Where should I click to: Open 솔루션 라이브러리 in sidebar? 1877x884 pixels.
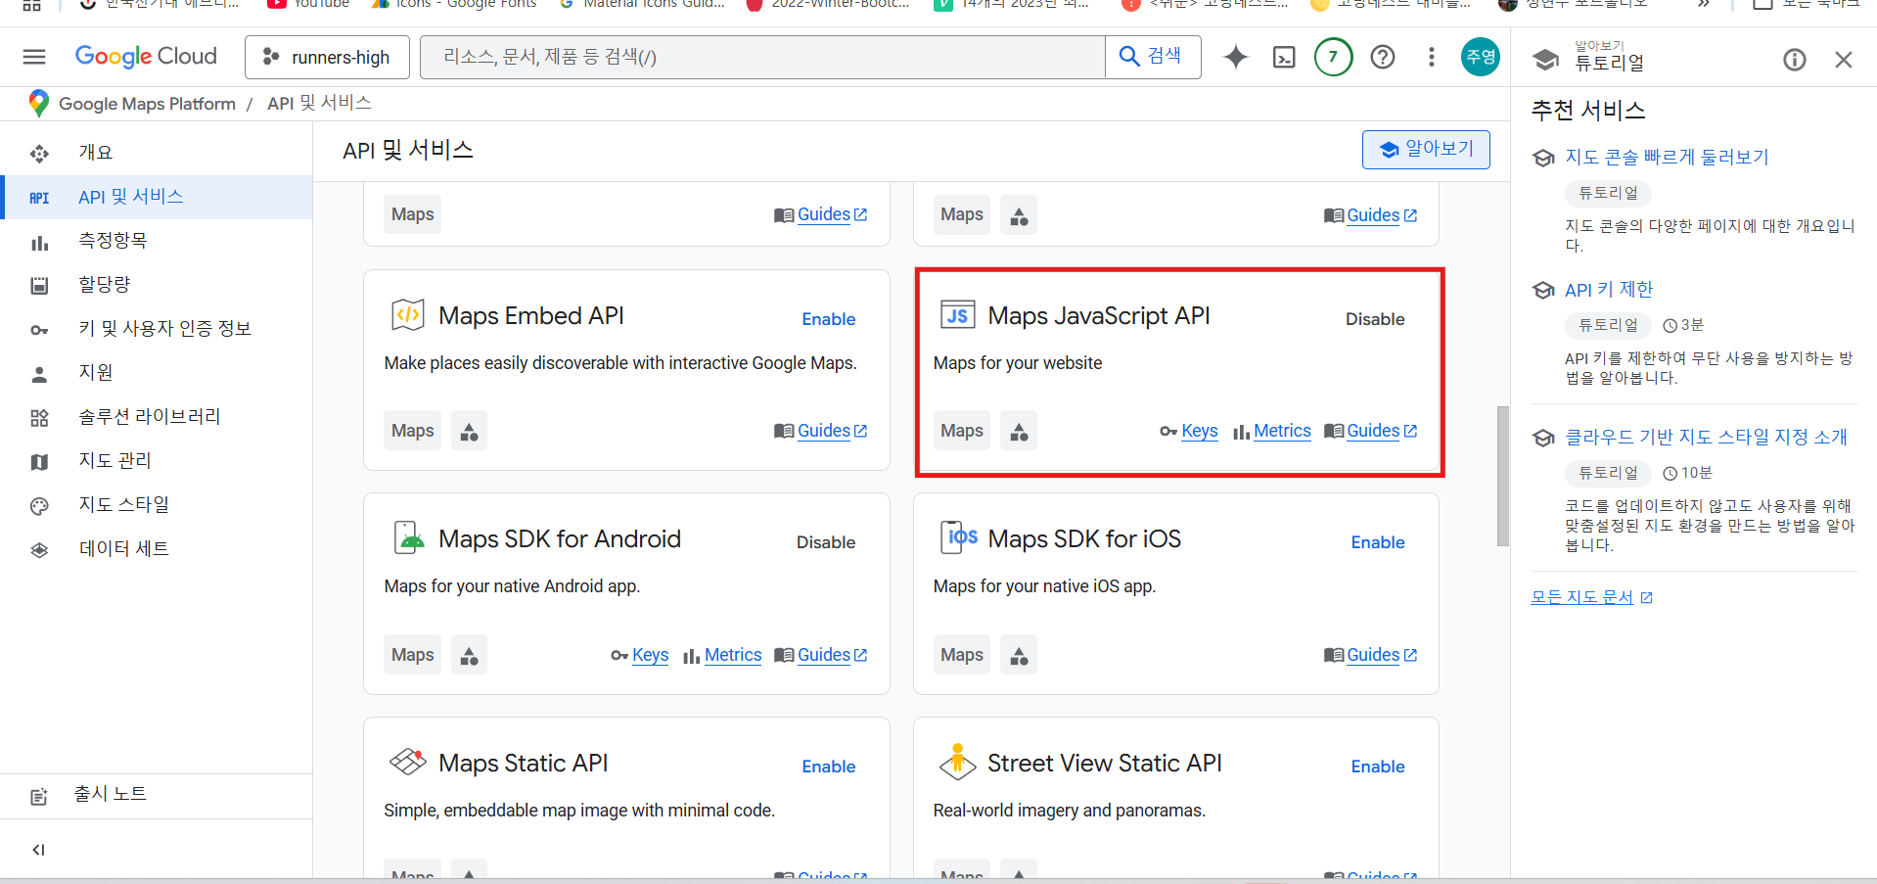[x=157, y=417]
